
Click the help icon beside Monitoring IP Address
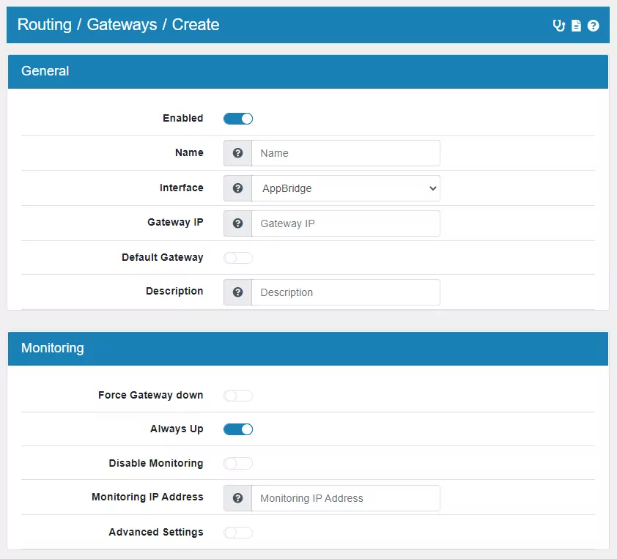(x=238, y=497)
